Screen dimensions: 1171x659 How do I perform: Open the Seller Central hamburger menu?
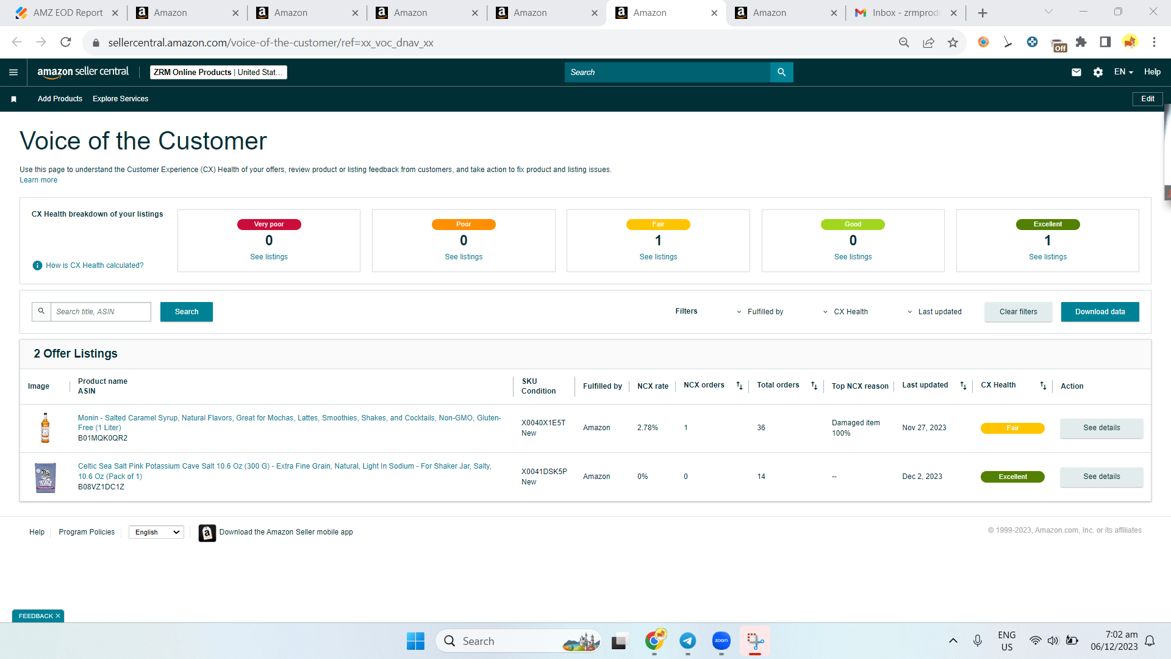tap(13, 72)
